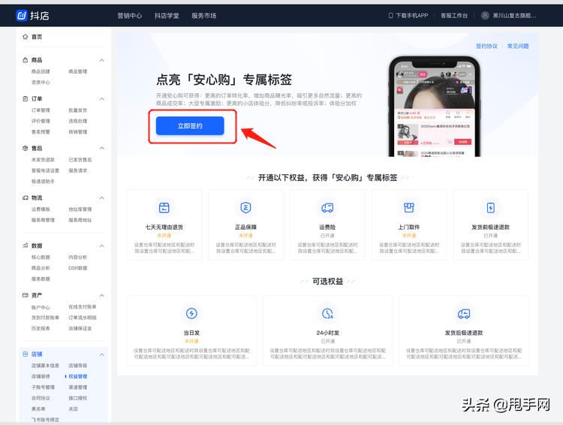The image size is (563, 425).
Task: Open 极速退助手 in the sidebar
Action: pyautogui.click(x=43, y=182)
